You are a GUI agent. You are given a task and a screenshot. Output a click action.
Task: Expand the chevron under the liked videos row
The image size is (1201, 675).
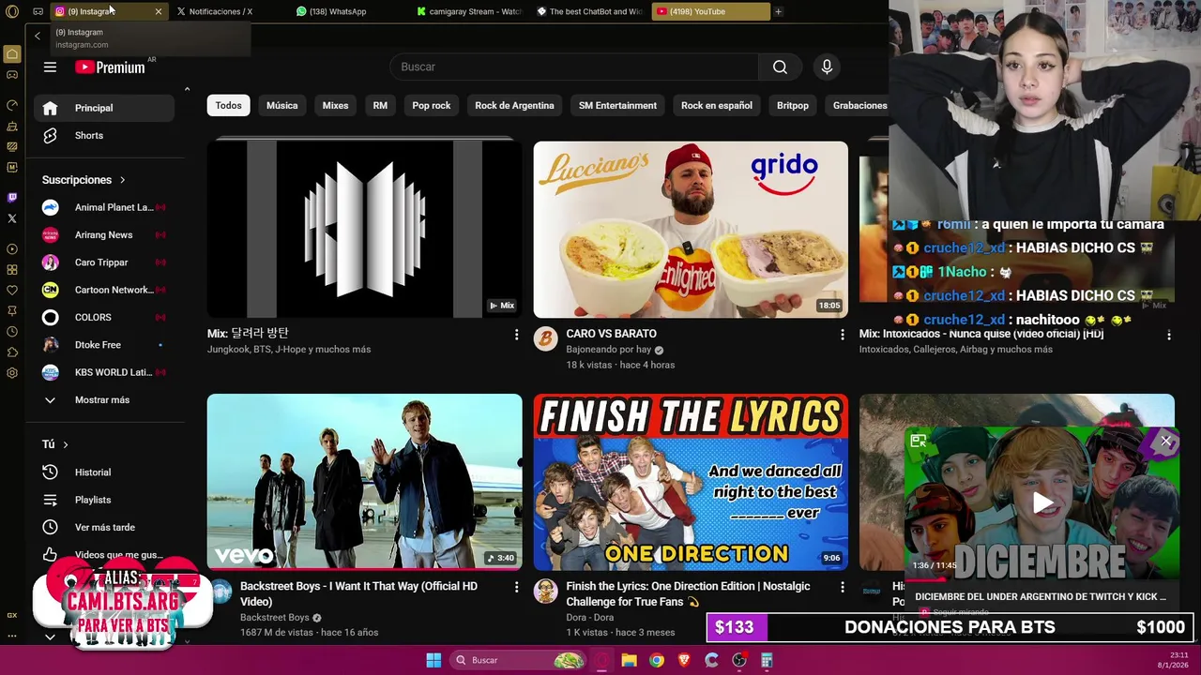tap(50, 637)
